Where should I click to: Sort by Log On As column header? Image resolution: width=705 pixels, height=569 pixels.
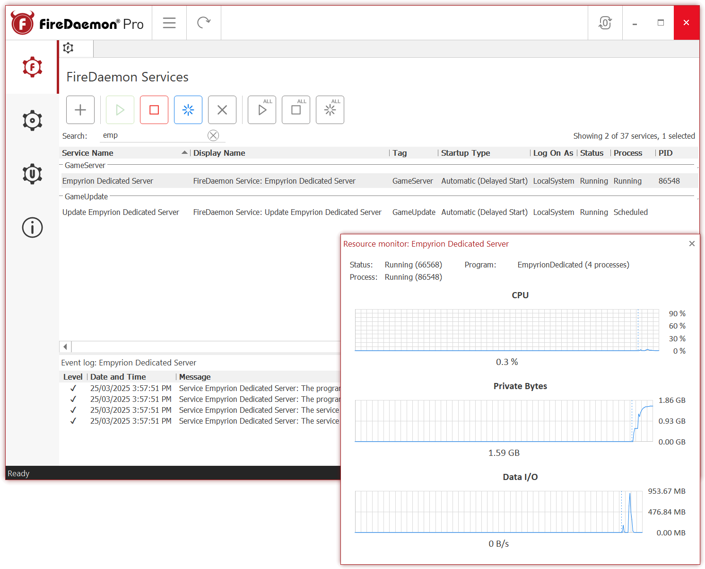(x=553, y=153)
